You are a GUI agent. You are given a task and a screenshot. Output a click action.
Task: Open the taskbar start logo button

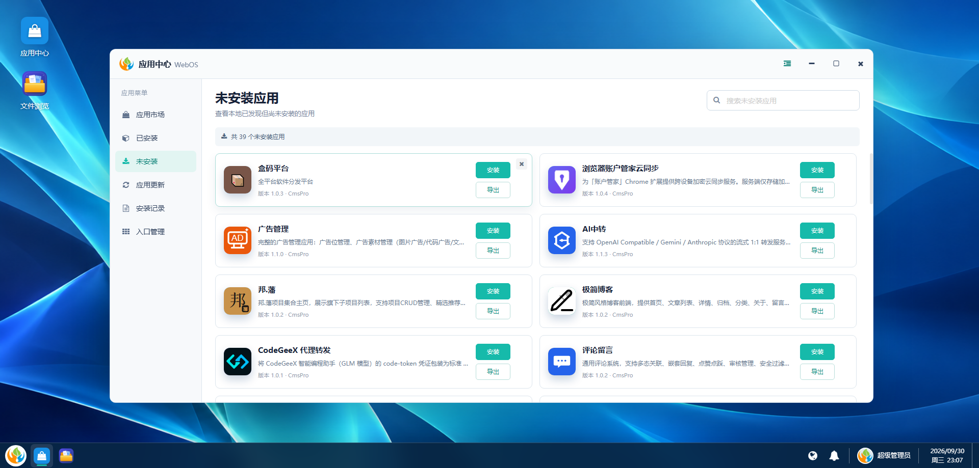[16, 455]
